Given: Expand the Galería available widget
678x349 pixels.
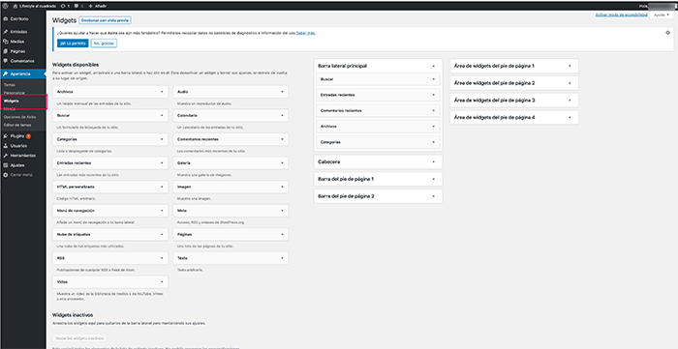Looking at the screenshot, I should coord(283,163).
